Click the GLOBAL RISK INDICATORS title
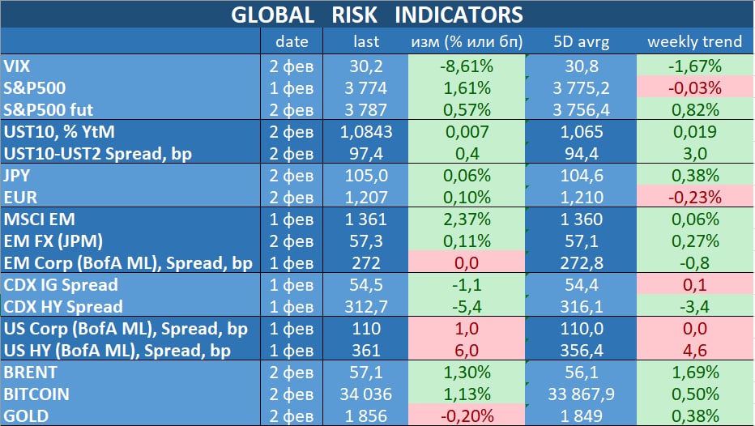 (x=377, y=15)
